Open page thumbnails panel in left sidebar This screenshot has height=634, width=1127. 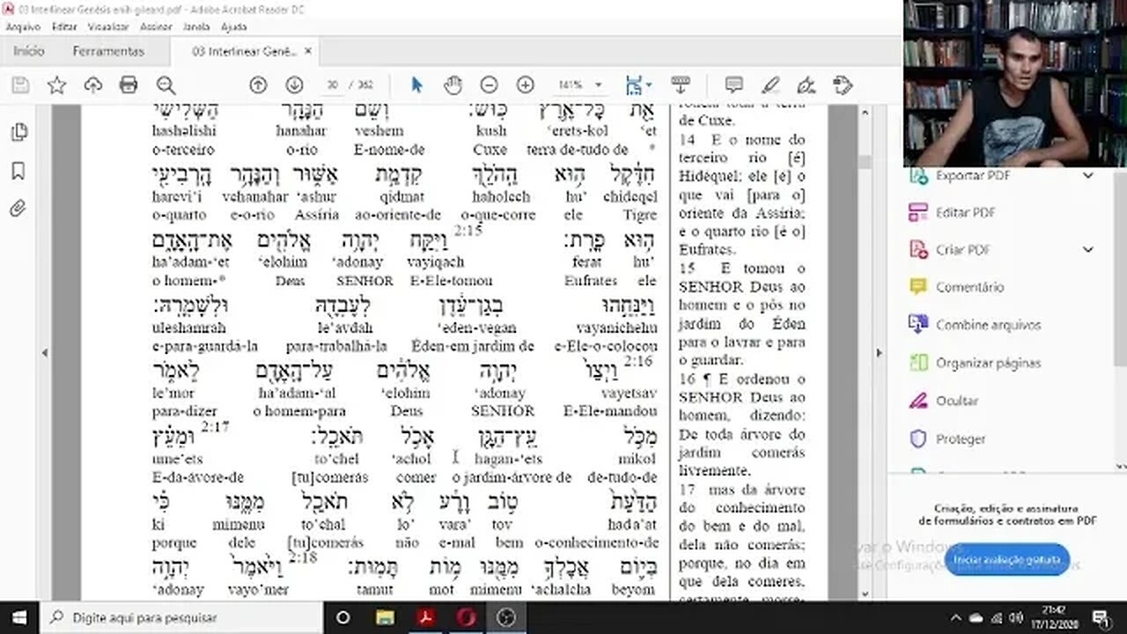pyautogui.click(x=18, y=133)
